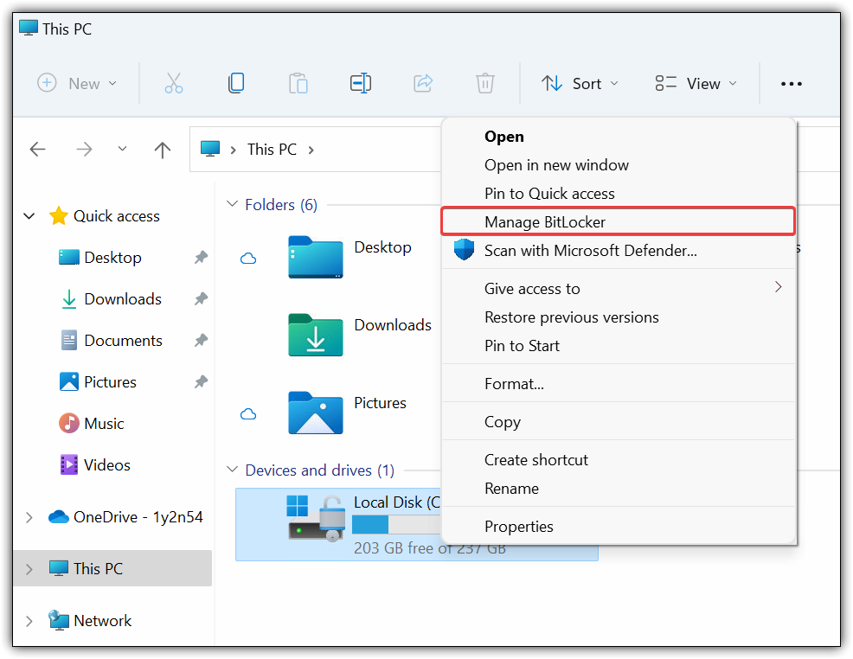
Task: Click the Local Disk drive thumbnail icon
Action: [316, 517]
